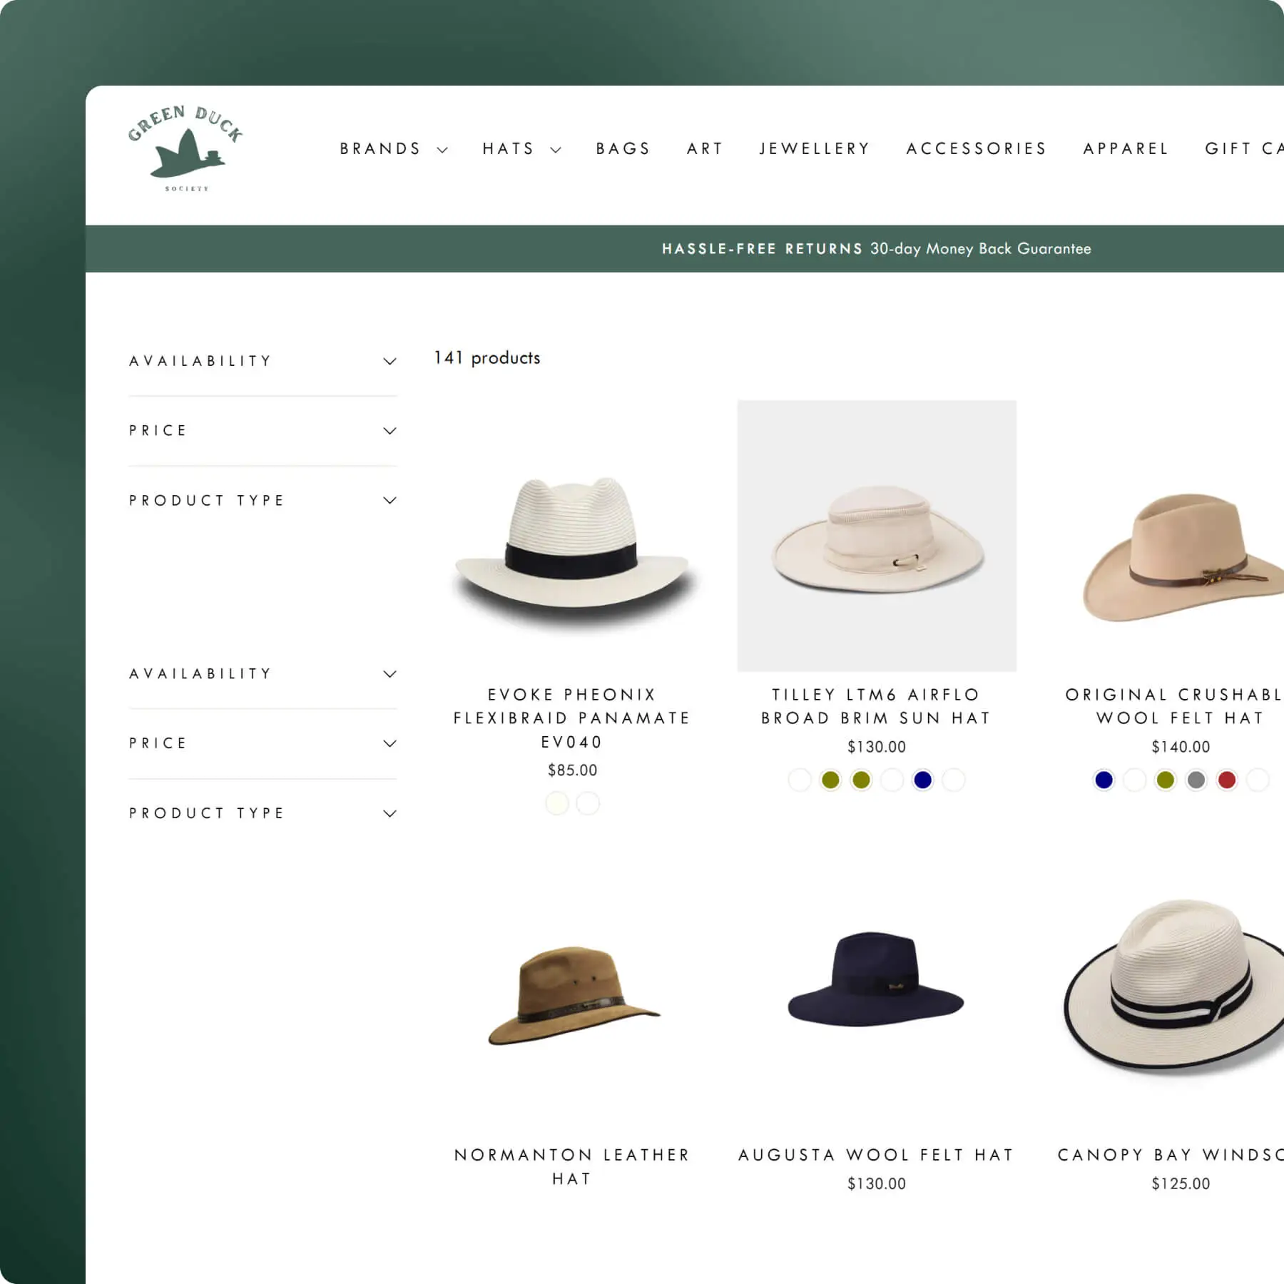
Task: View the Canopy Bay Windsor hat image
Action: click(1175, 988)
